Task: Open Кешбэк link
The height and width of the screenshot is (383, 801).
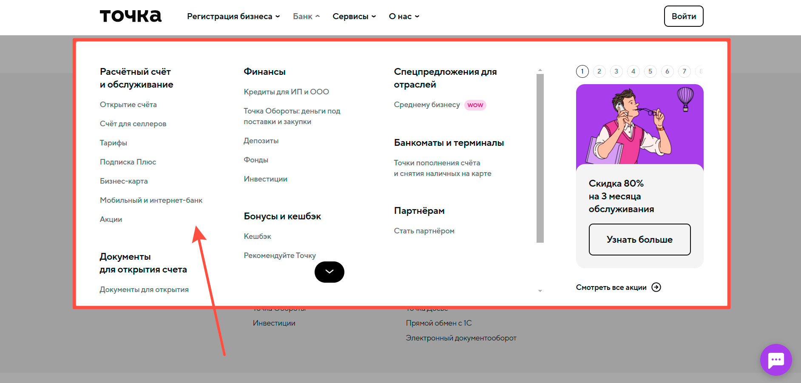Action: pyautogui.click(x=257, y=236)
